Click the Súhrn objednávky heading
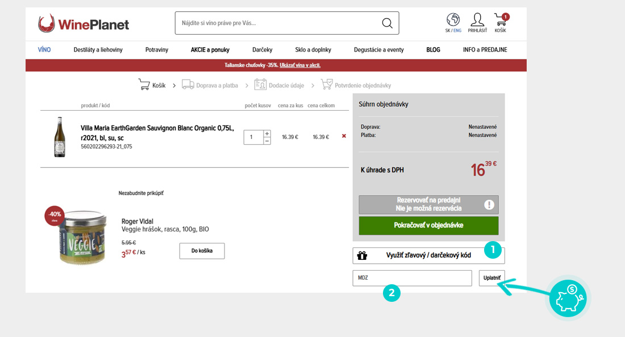The image size is (625, 337). pyautogui.click(x=384, y=104)
